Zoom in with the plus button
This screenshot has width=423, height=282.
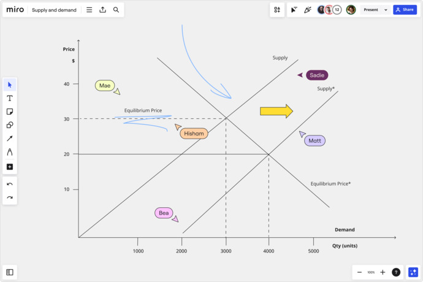[x=383, y=272]
